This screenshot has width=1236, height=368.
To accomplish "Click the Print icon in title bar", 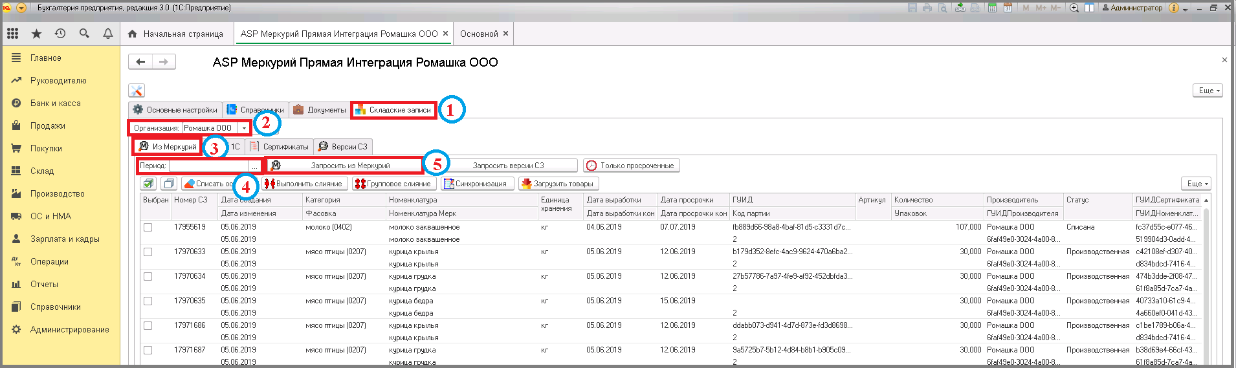I will tap(927, 8).
